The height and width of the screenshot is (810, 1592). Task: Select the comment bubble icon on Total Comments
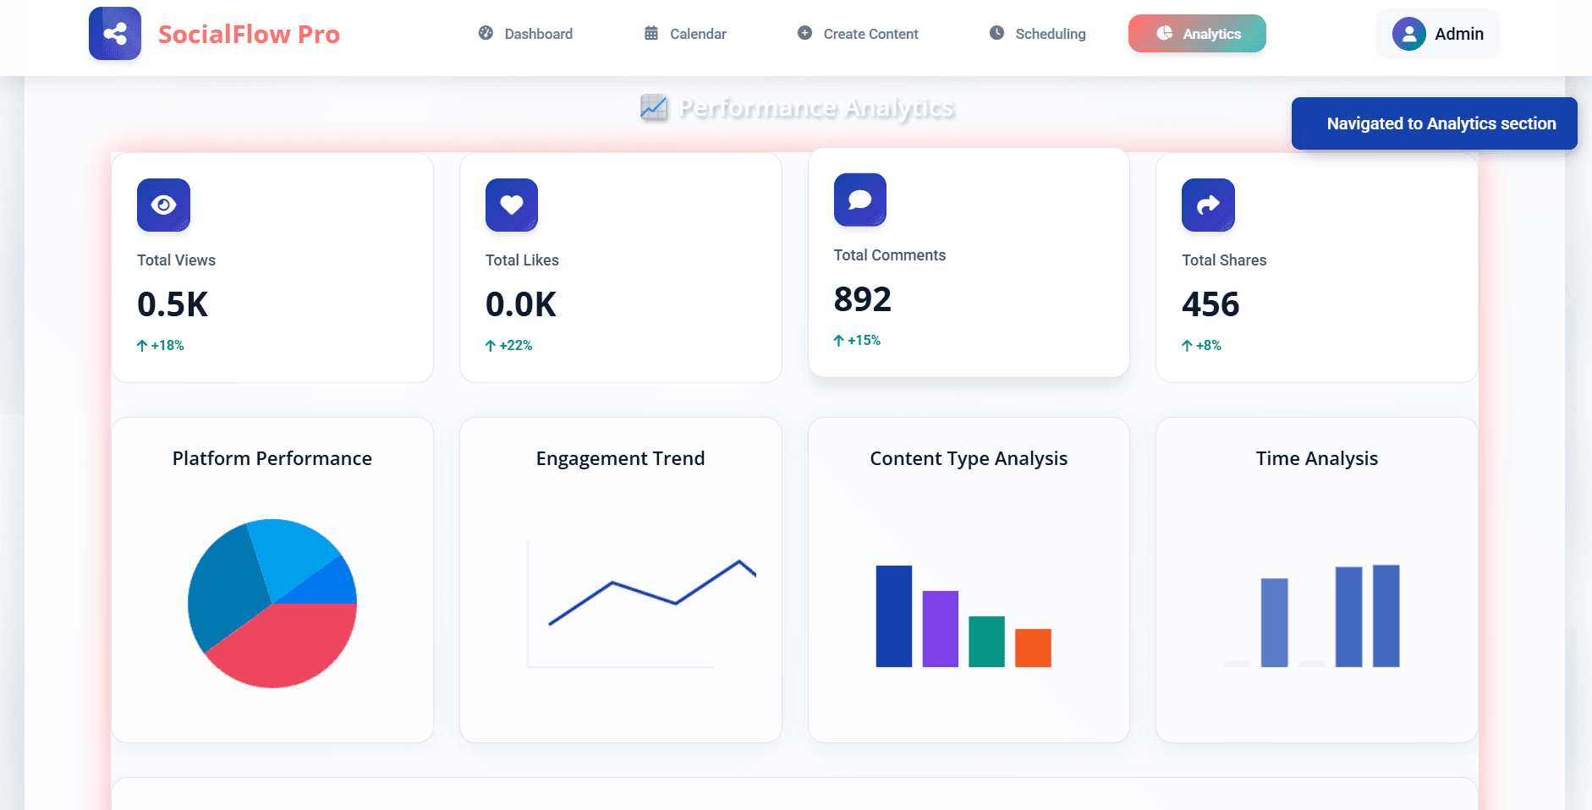[860, 200]
